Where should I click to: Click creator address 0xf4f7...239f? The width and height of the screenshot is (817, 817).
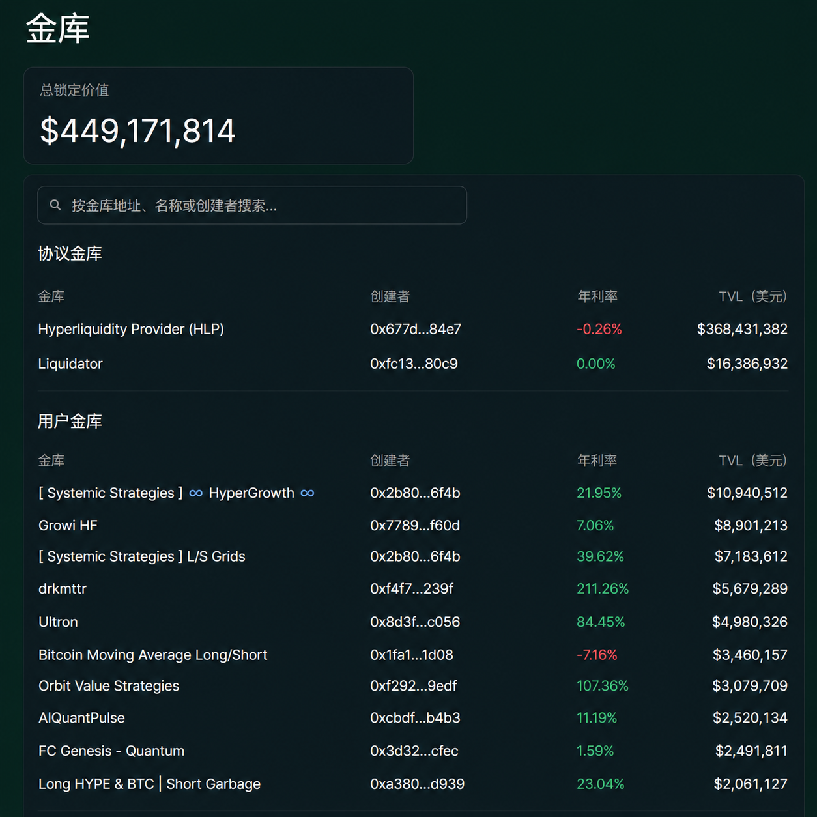tap(412, 588)
